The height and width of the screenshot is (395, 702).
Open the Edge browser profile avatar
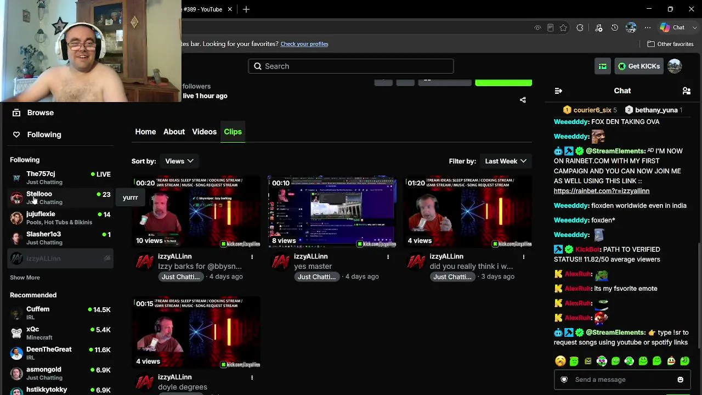(x=631, y=27)
